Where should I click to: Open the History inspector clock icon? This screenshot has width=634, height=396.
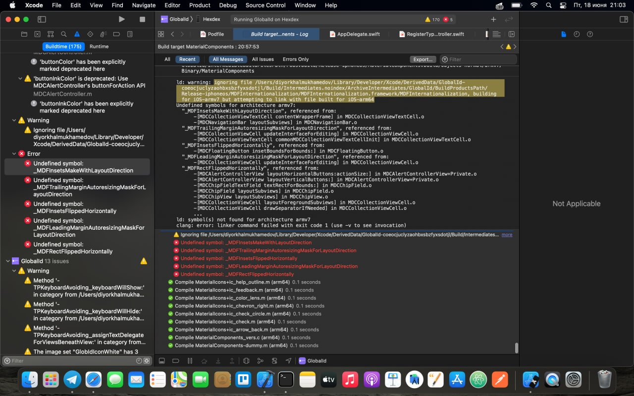click(577, 34)
